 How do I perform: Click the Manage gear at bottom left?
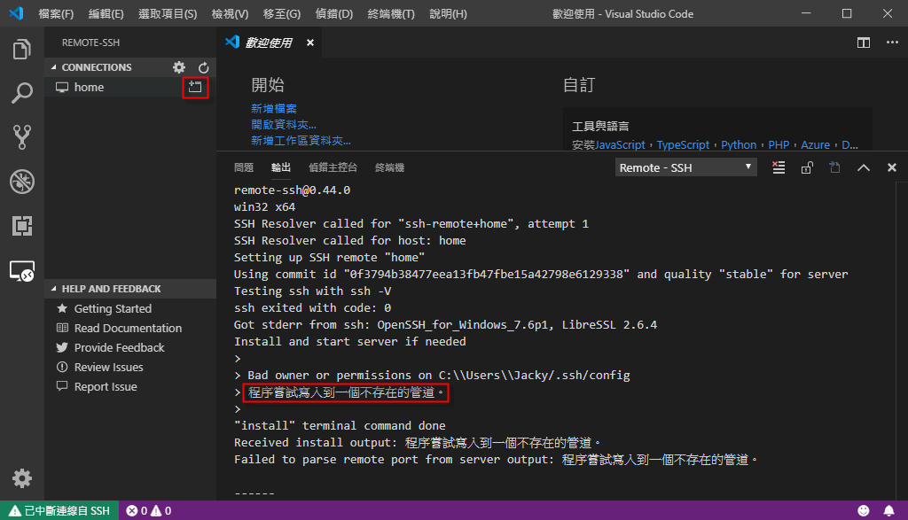point(21,478)
